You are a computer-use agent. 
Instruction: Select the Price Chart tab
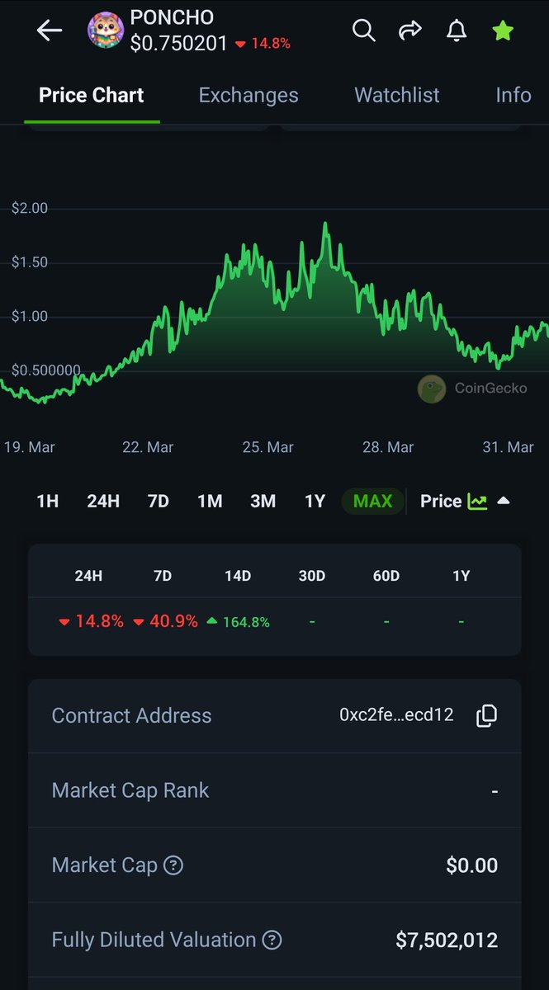point(92,96)
